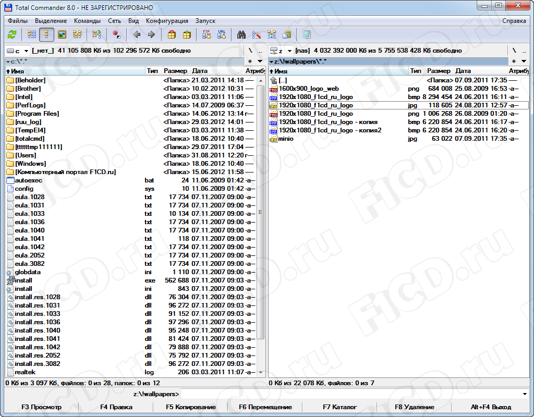
Task: Select the realtek log file name
Action: coord(25,372)
